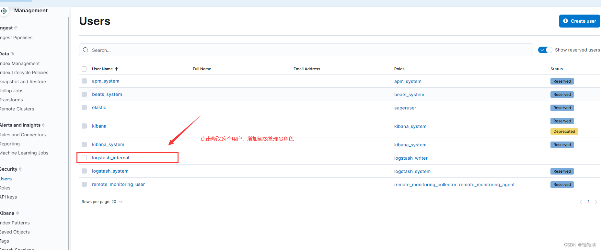
Task: Click the apm_system row checkbox
Action: click(84, 81)
